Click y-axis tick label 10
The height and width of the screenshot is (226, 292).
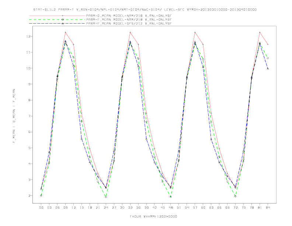click(28, 68)
